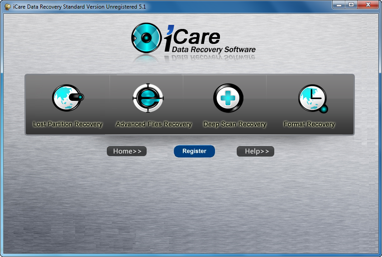Select the Deep Scan Recovery plus icon

tap(228, 98)
